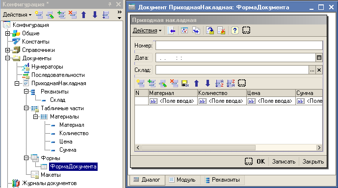Click the left-arrow list icon in the form command bar
This screenshot has width=338, height=188.
tap(171, 30)
